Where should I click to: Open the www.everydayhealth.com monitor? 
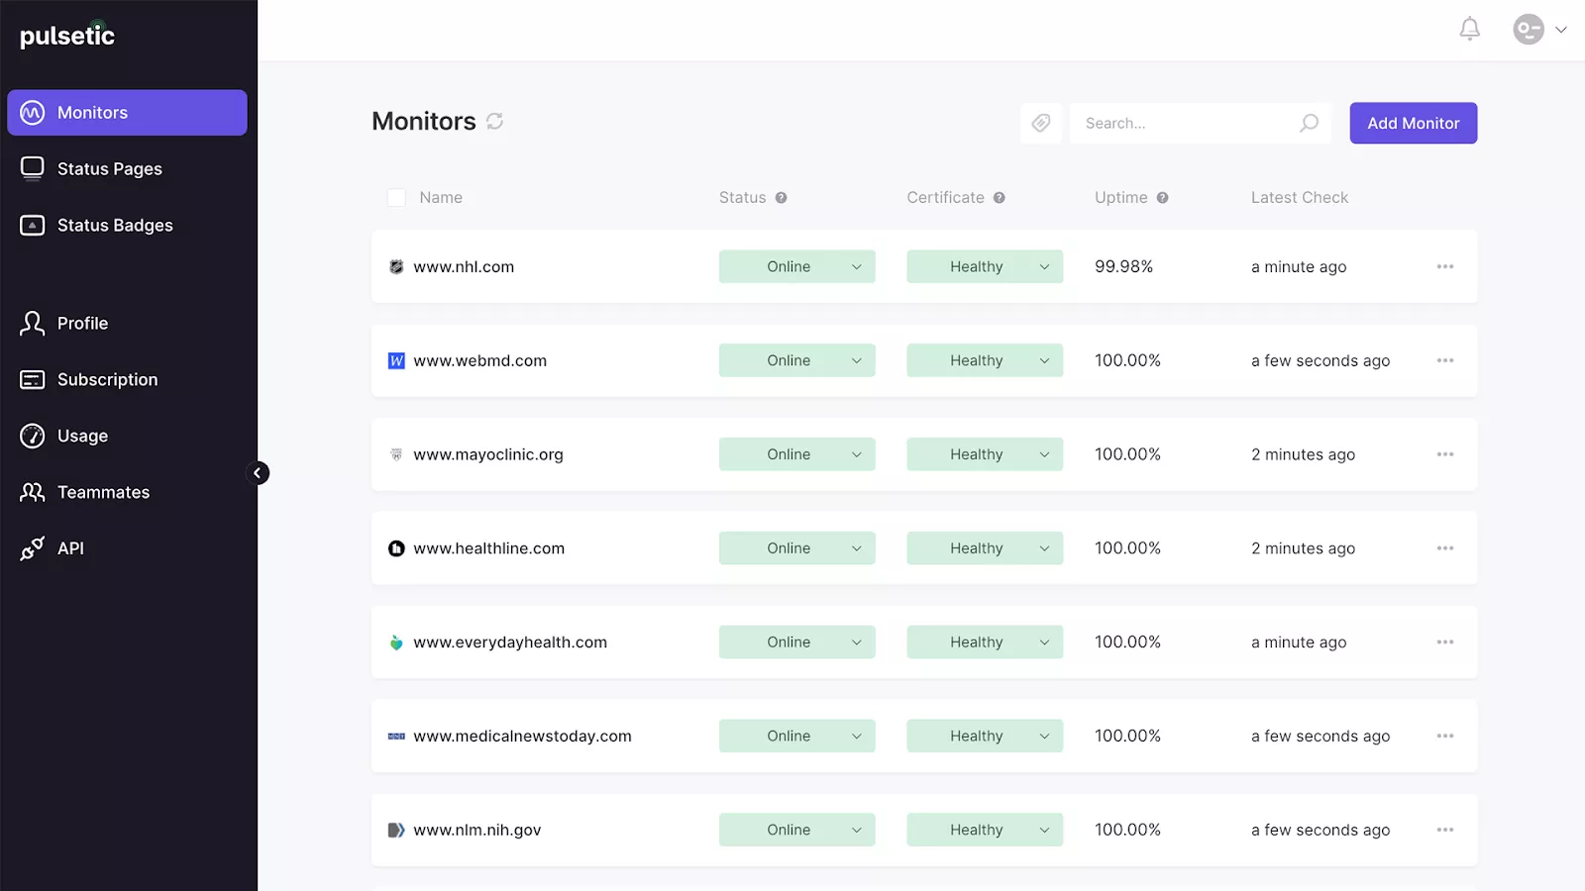click(510, 643)
